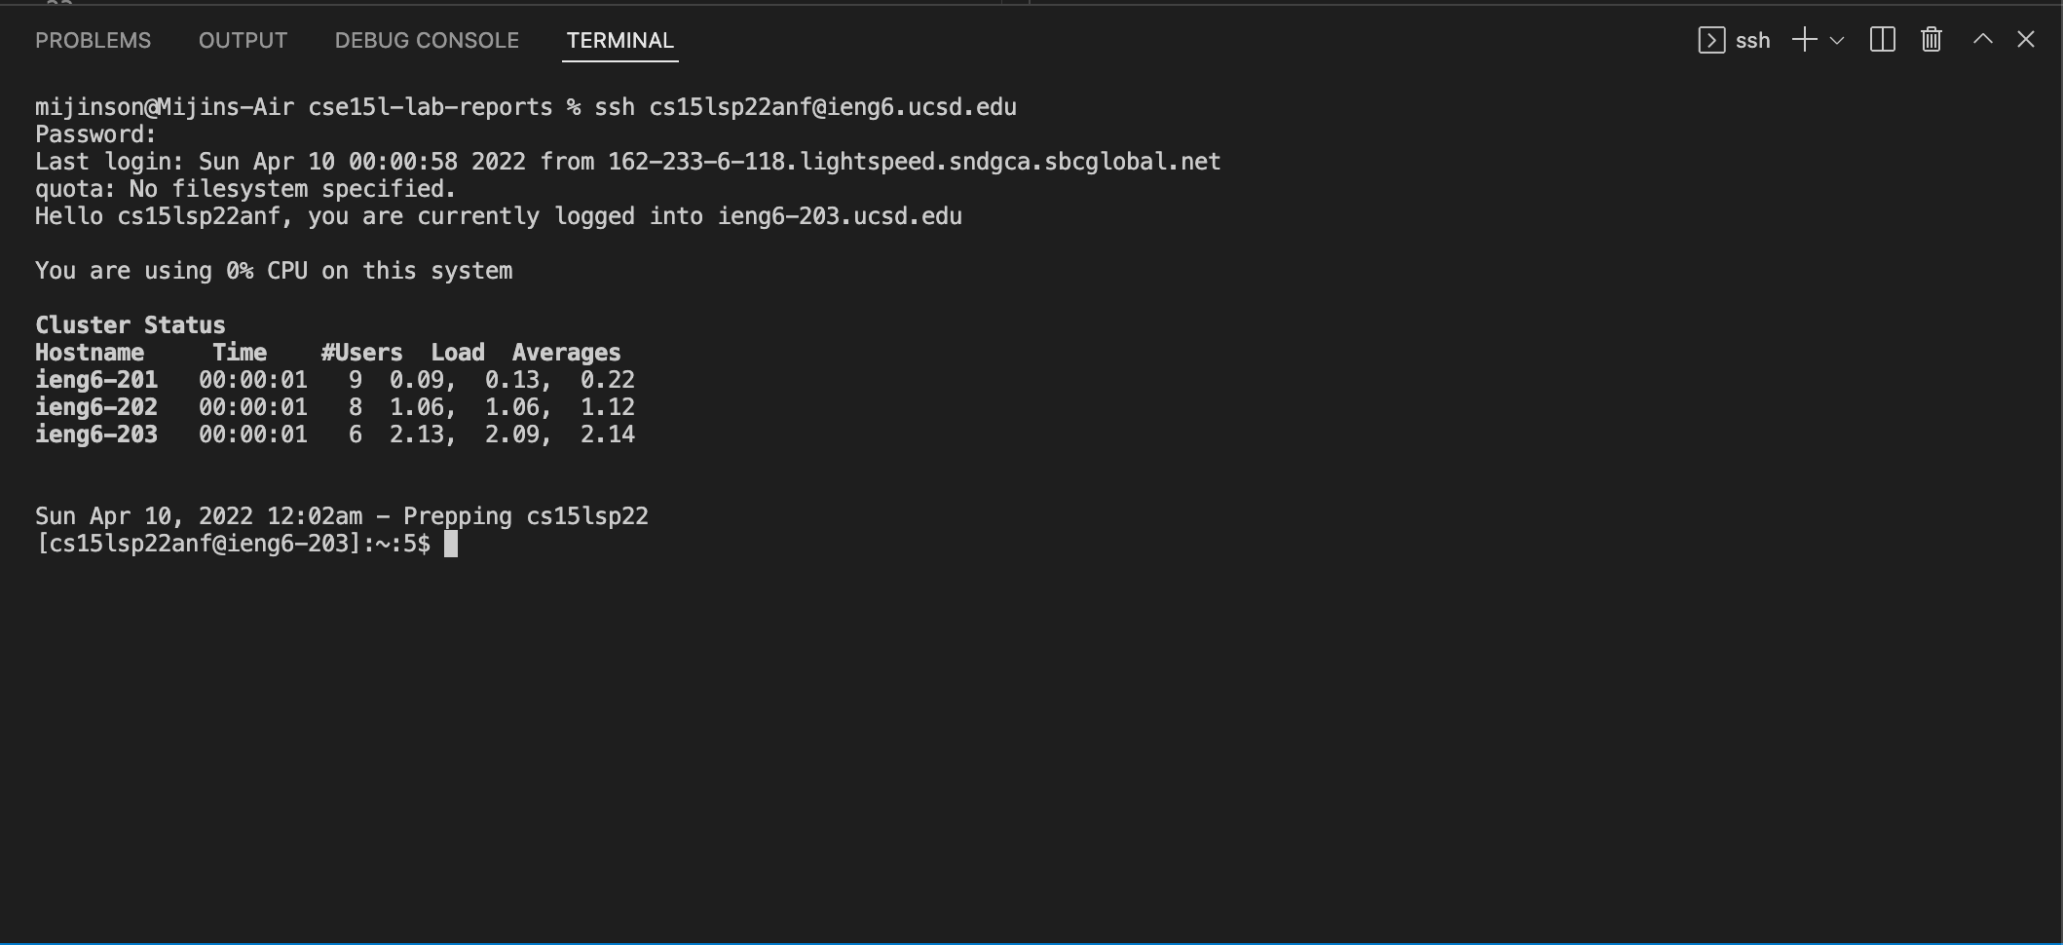Close the panel with the X icon

pyautogui.click(x=2026, y=39)
